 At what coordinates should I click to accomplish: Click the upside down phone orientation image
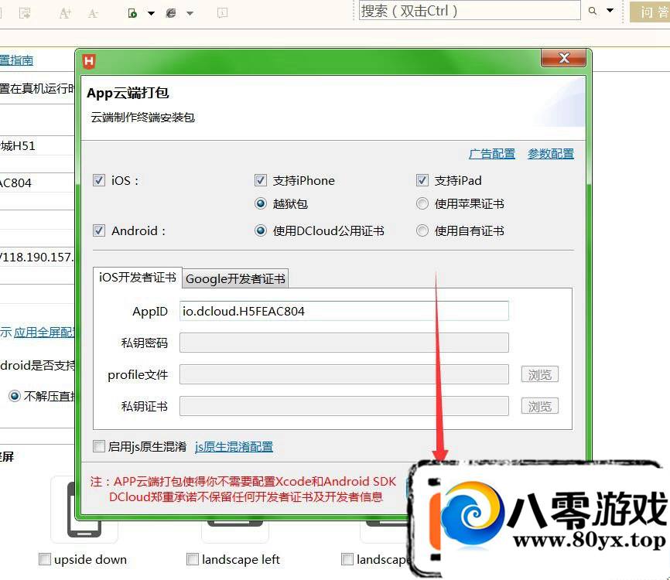[x=83, y=510]
